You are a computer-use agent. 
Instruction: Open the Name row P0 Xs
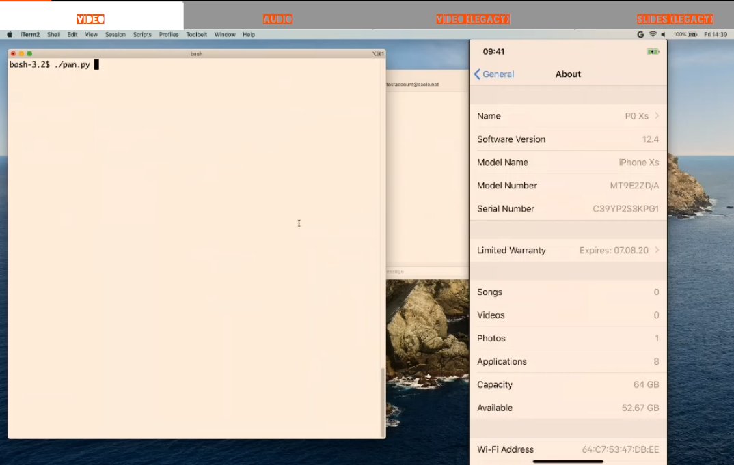(x=568, y=116)
